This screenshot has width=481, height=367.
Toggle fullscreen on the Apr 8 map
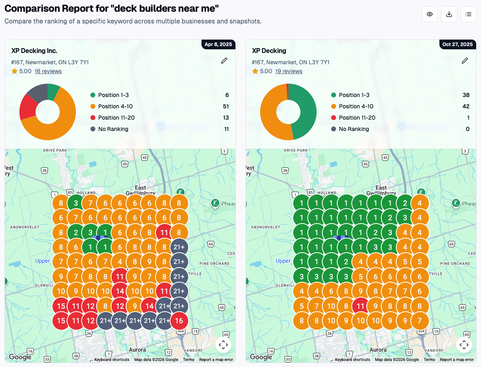point(223,345)
